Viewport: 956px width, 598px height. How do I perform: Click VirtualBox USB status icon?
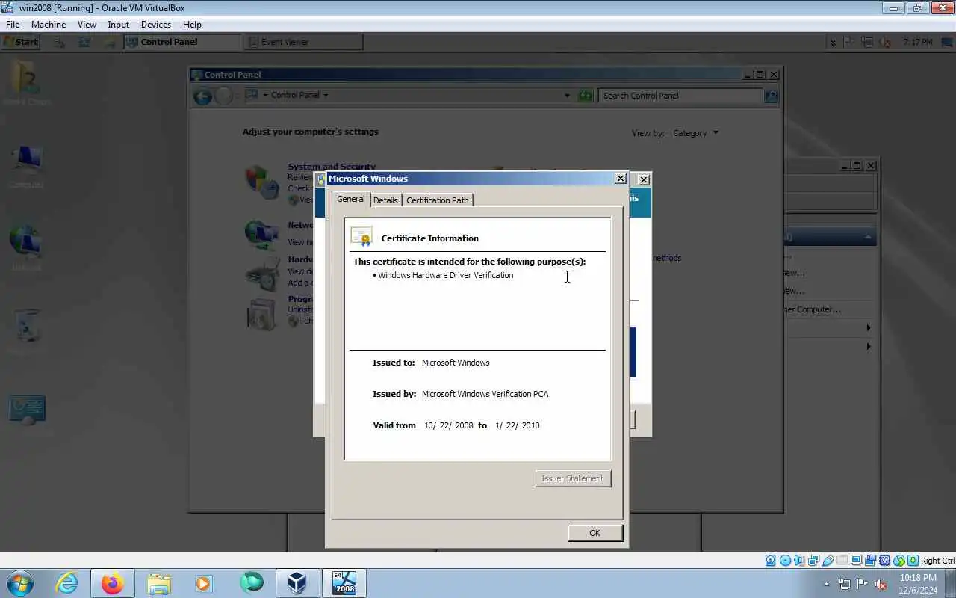click(x=828, y=561)
